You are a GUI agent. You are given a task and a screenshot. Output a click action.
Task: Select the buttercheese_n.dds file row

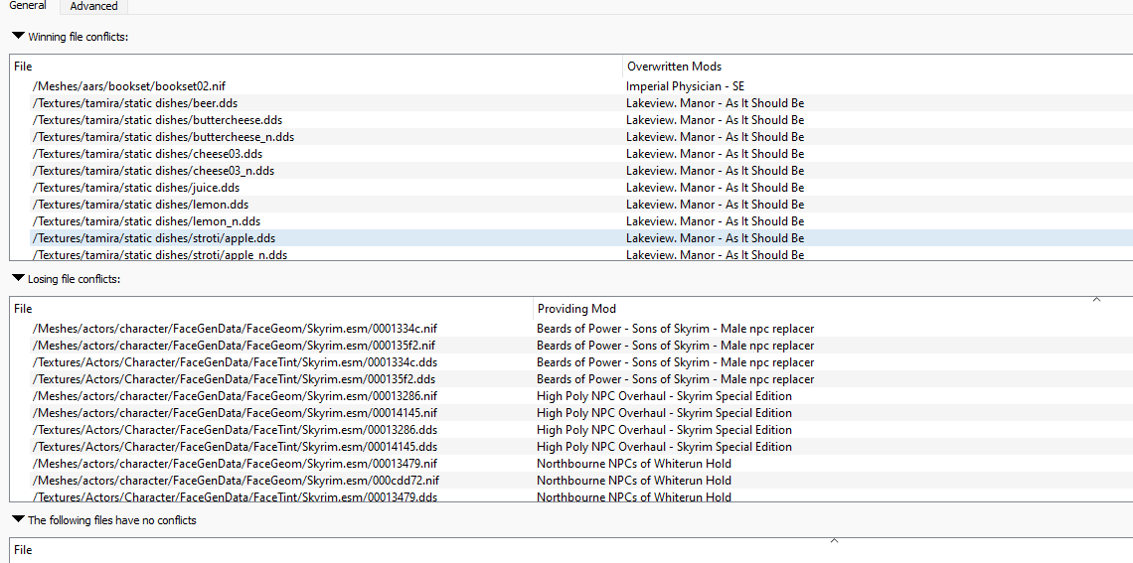(163, 136)
